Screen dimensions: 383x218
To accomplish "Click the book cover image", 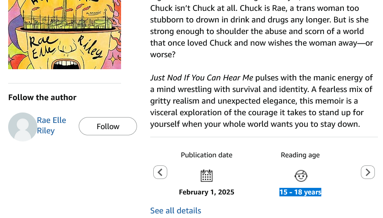I will (x=64, y=34).
